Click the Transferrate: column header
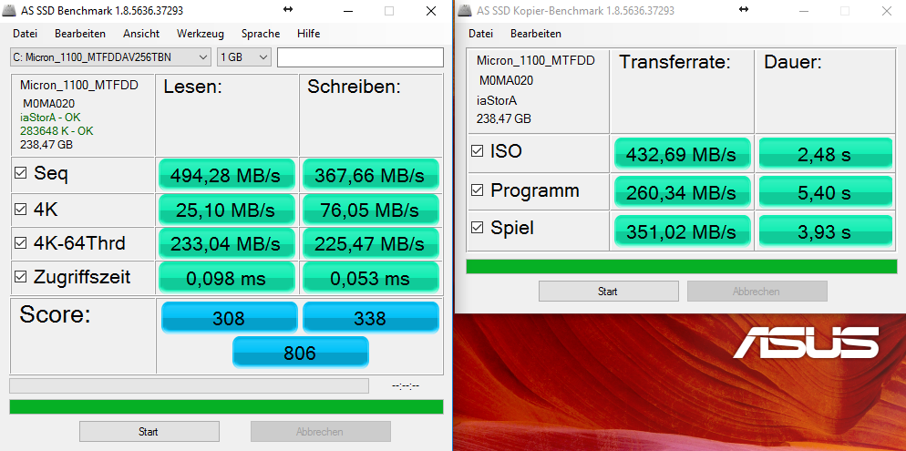Image resolution: width=906 pixels, height=451 pixels. click(675, 62)
